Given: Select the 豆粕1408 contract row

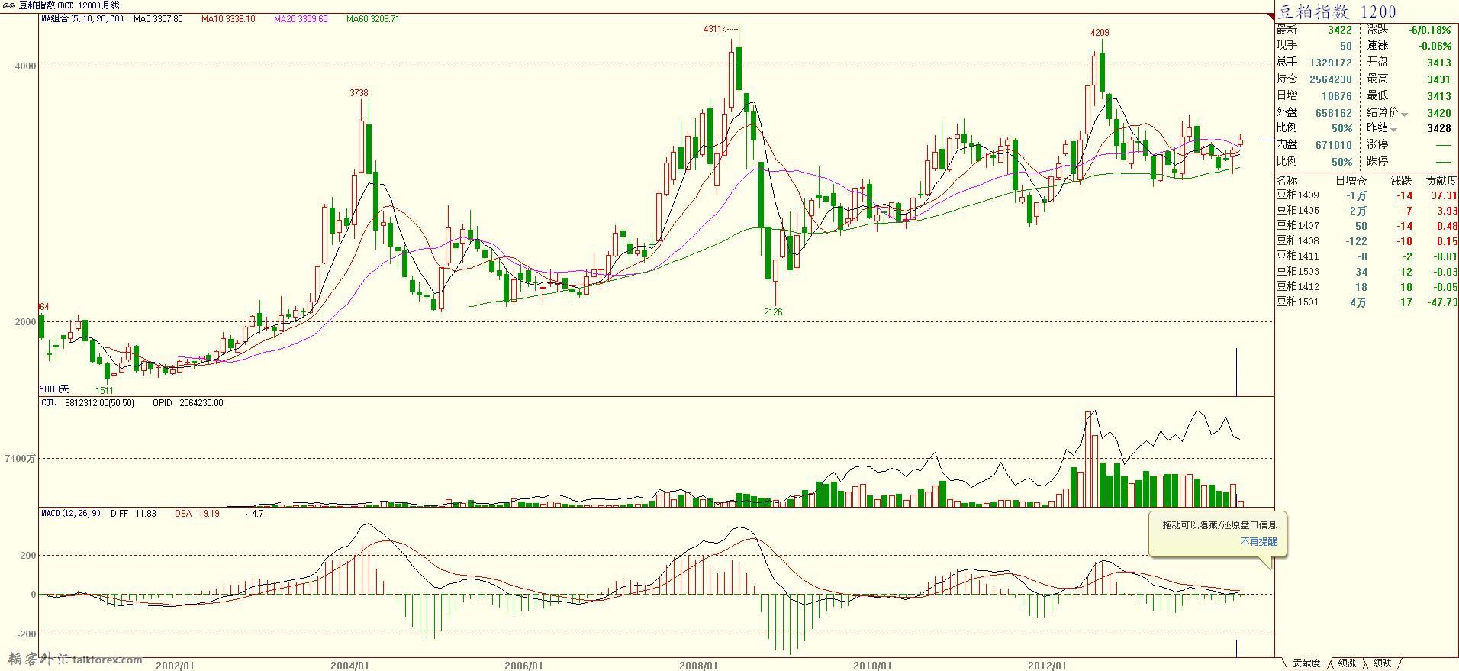Looking at the screenshot, I should (1367, 241).
